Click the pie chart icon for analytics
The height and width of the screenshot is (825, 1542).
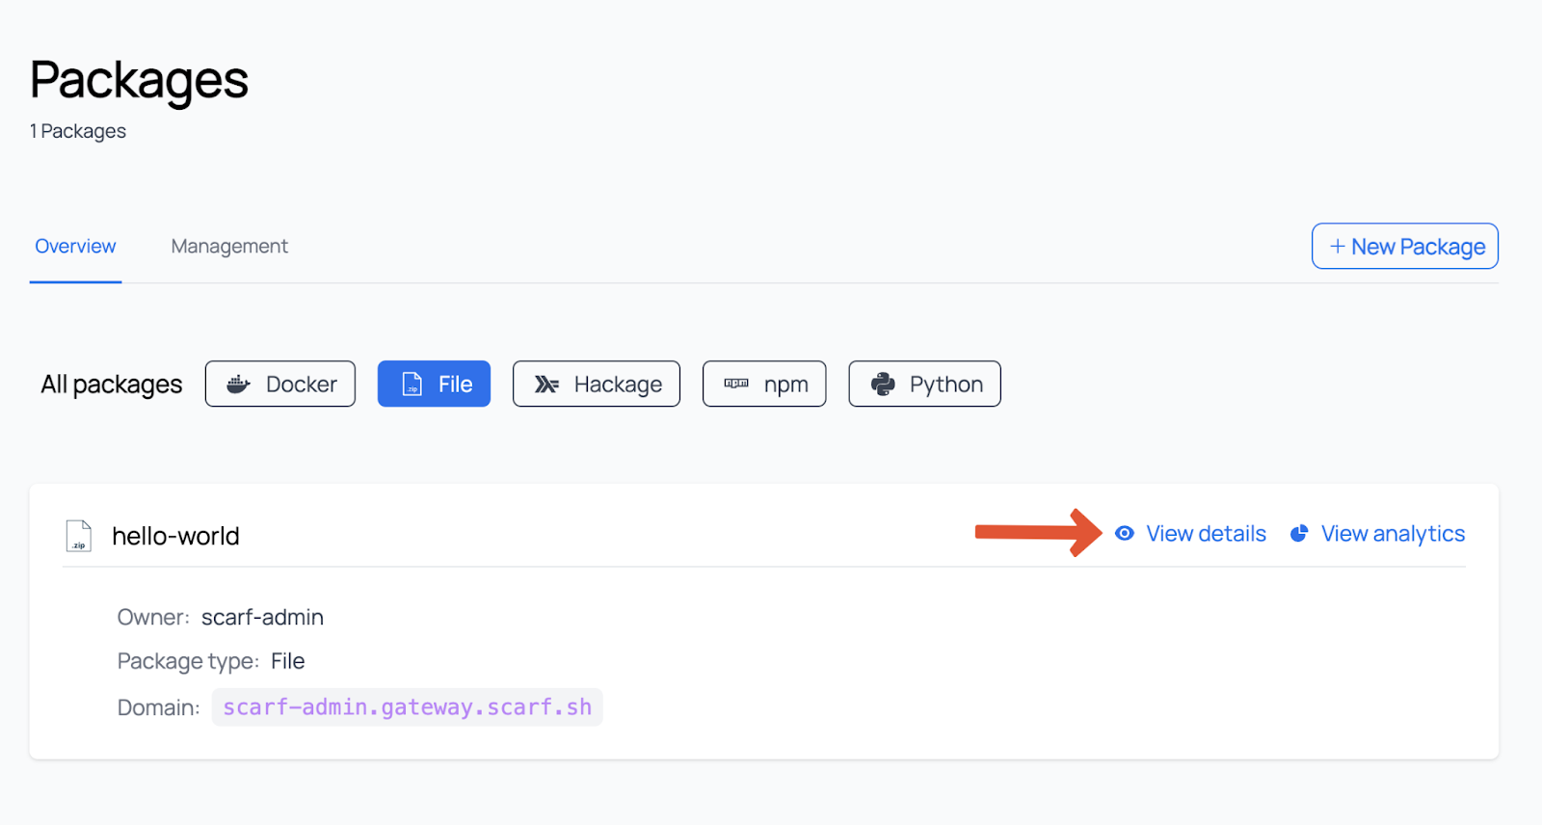pyautogui.click(x=1299, y=534)
